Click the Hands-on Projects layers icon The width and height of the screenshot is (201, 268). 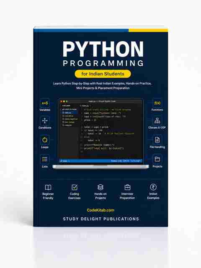coord(100,187)
